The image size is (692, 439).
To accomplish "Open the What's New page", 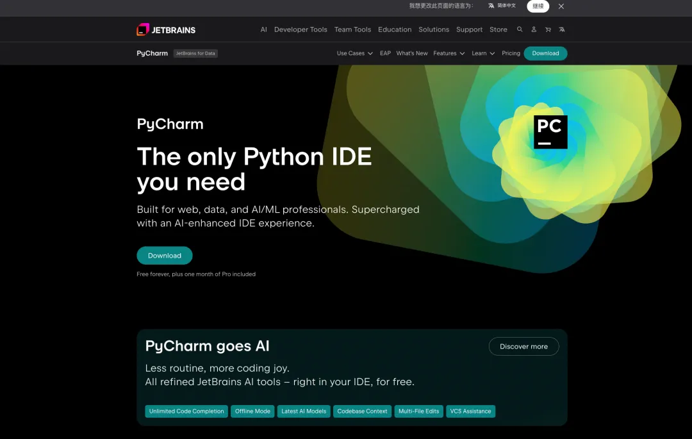I will tap(412, 53).
